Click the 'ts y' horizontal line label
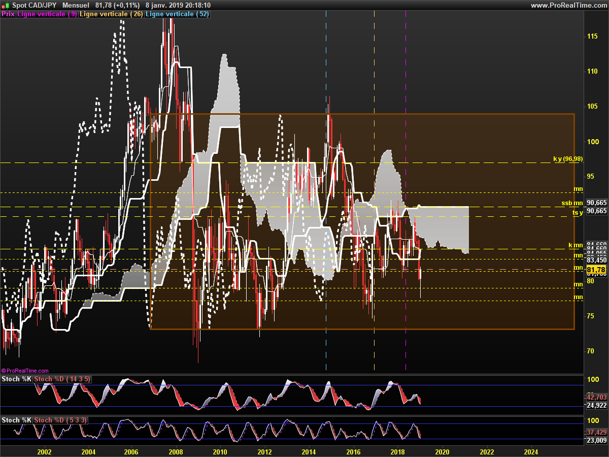Image resolution: width=609 pixels, height=457 pixels. coord(578,213)
